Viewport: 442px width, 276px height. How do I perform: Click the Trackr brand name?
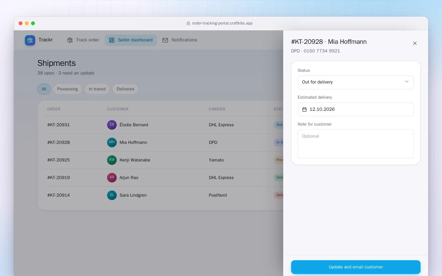tap(46, 40)
